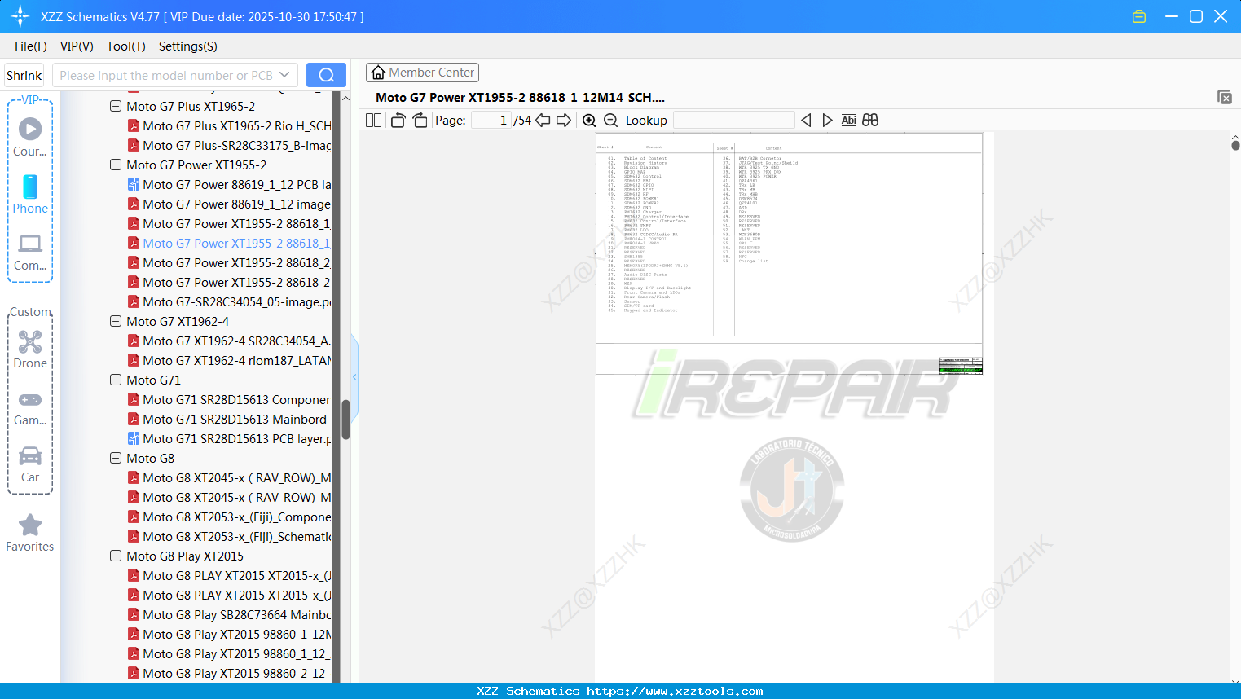
Task: Open the Tool(T) menu
Action: (126, 46)
